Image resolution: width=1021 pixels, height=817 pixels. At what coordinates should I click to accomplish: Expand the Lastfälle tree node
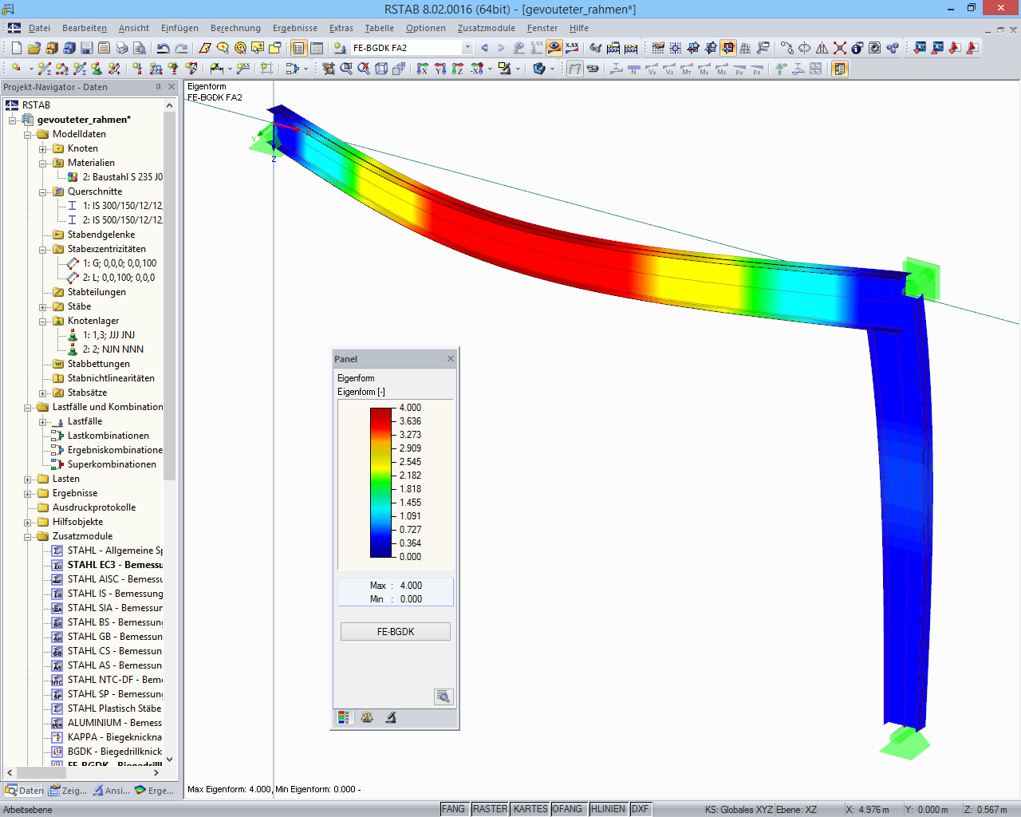[43, 421]
